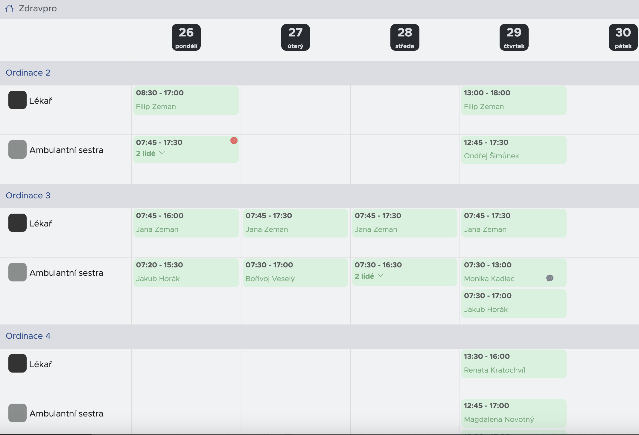Click Ambulantní sestra gray square in Ordinace 4
The height and width of the screenshot is (435, 639).
pos(17,413)
